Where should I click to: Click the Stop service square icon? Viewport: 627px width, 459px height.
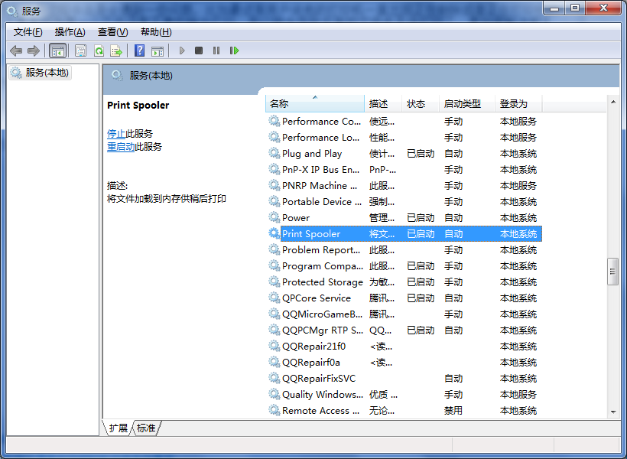199,50
